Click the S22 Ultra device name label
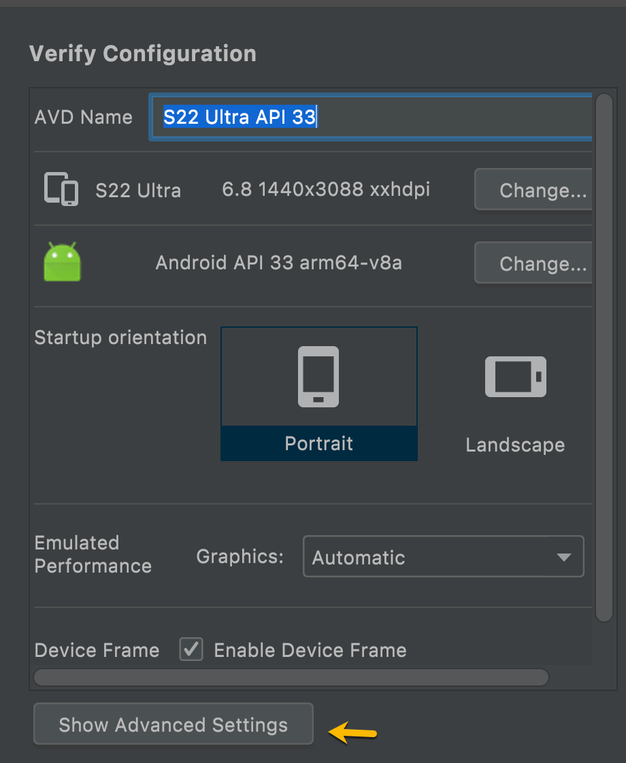The width and height of the screenshot is (626, 763). point(138,190)
